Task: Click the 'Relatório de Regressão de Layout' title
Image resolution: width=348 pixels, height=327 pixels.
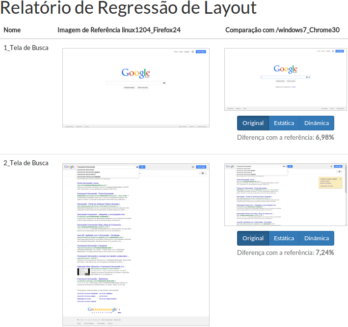Action: pos(128,7)
